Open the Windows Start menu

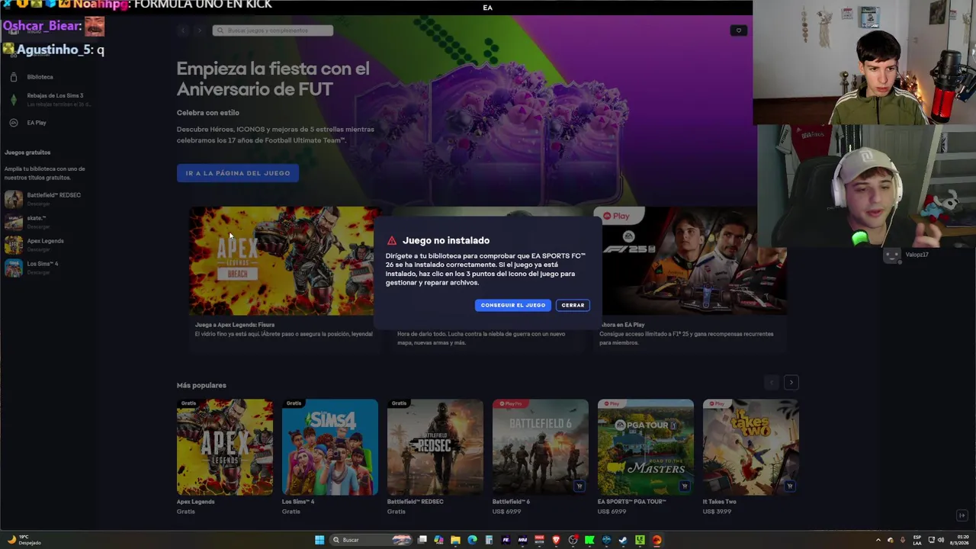[319, 540]
